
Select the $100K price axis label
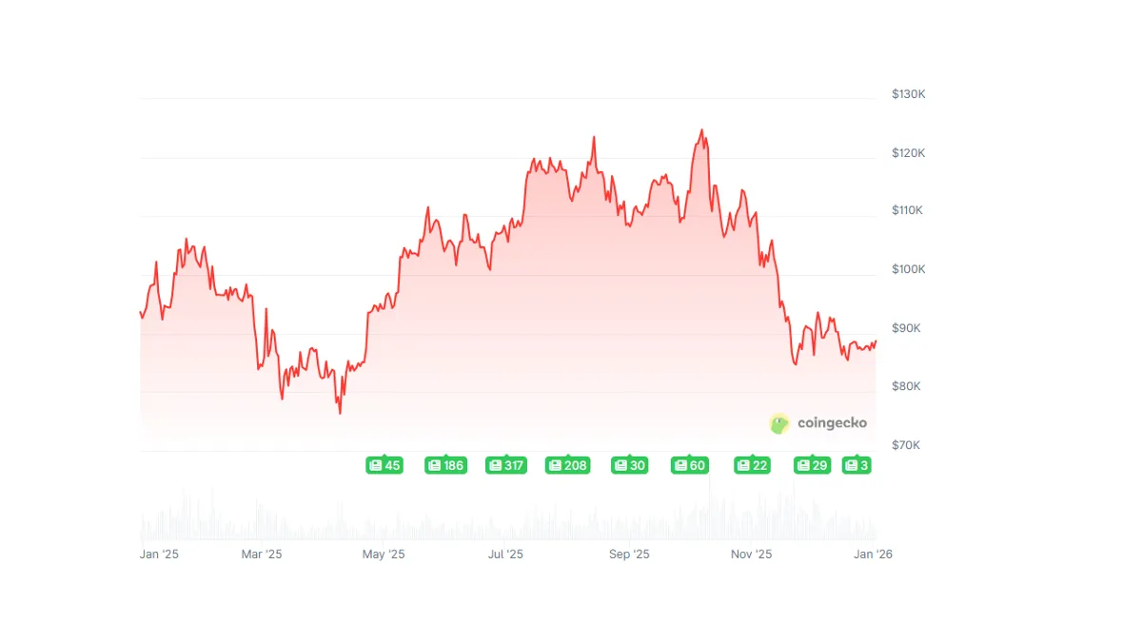[x=909, y=269]
